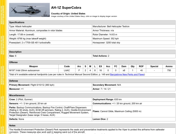Click the Qty column header
Screen dimensions: 179x134
coord(133,67)
